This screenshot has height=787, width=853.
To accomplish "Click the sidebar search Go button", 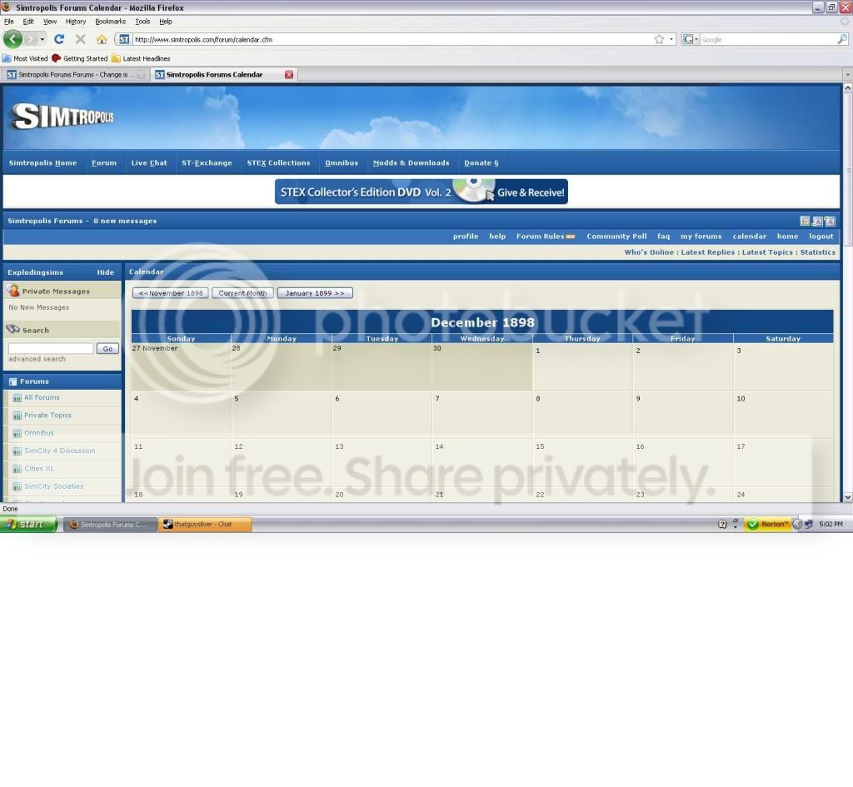I will point(107,349).
